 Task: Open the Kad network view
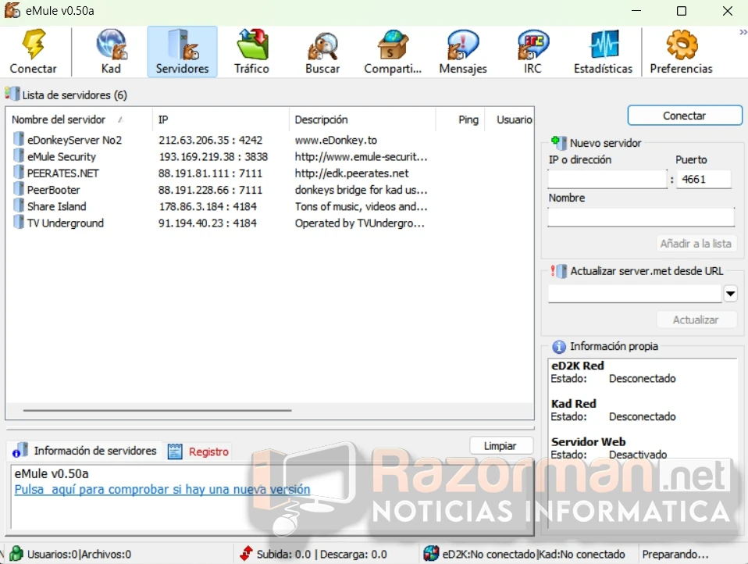click(x=111, y=52)
